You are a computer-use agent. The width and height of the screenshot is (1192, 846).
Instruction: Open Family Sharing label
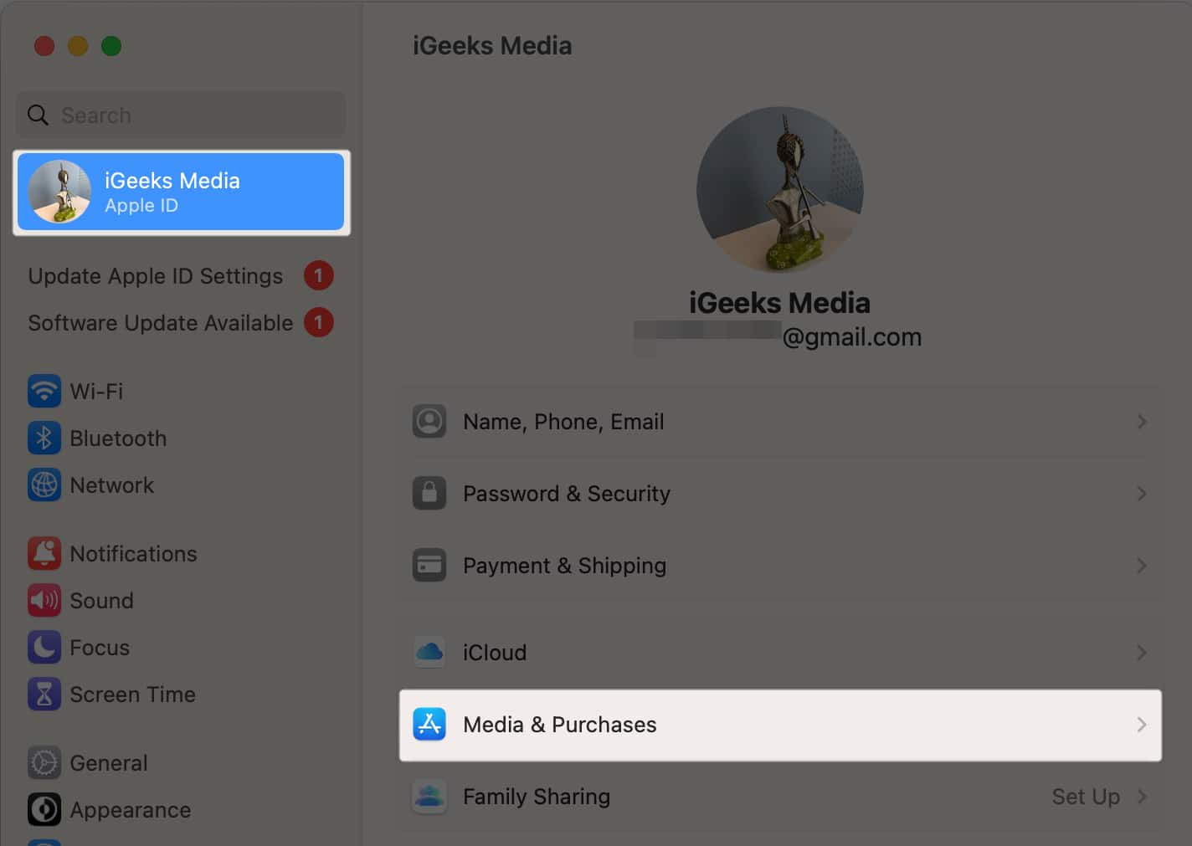coord(537,796)
